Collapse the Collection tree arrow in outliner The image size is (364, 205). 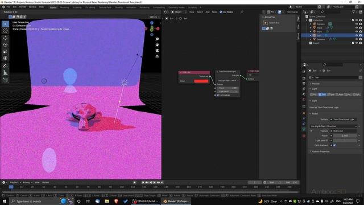click(307, 20)
